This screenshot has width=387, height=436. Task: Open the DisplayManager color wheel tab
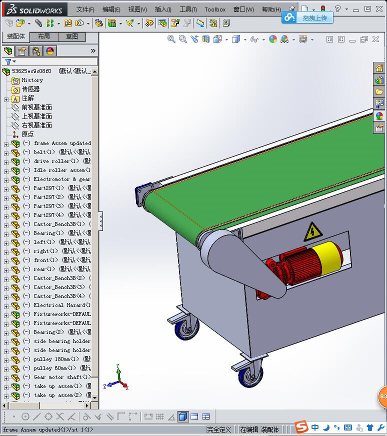50,51
